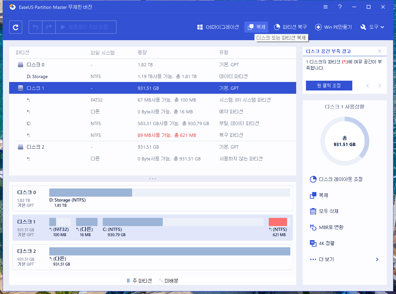
Task: Click 복제 in the top toolbar
Action: tap(256, 27)
